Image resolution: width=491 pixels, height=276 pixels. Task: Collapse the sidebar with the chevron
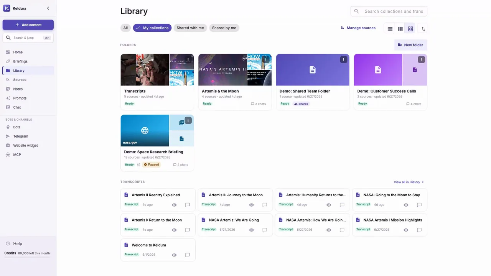pos(48,8)
